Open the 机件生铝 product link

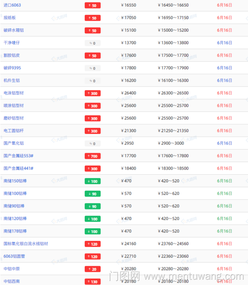pyautogui.click(x=11, y=81)
